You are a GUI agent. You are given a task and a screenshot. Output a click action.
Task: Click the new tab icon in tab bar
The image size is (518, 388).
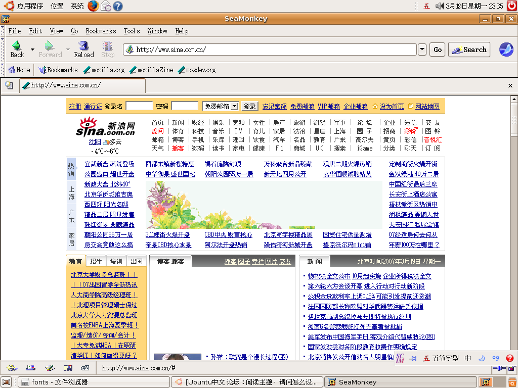9,85
